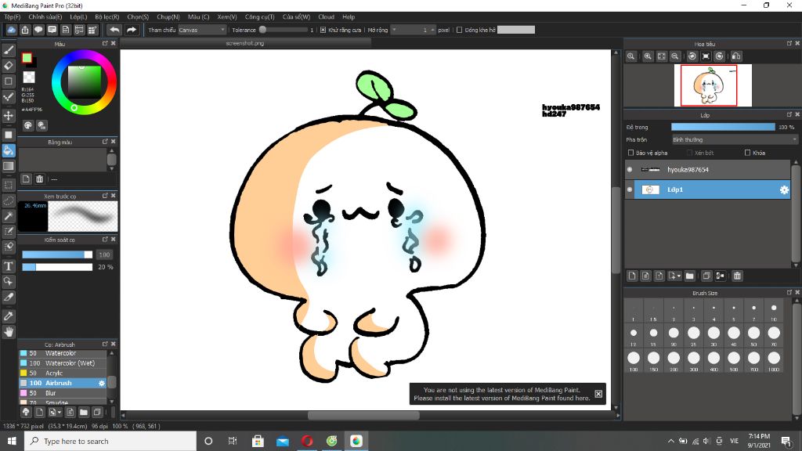802x451 pixels.
Task: Enable Khóa lock checkbox
Action: pos(747,153)
